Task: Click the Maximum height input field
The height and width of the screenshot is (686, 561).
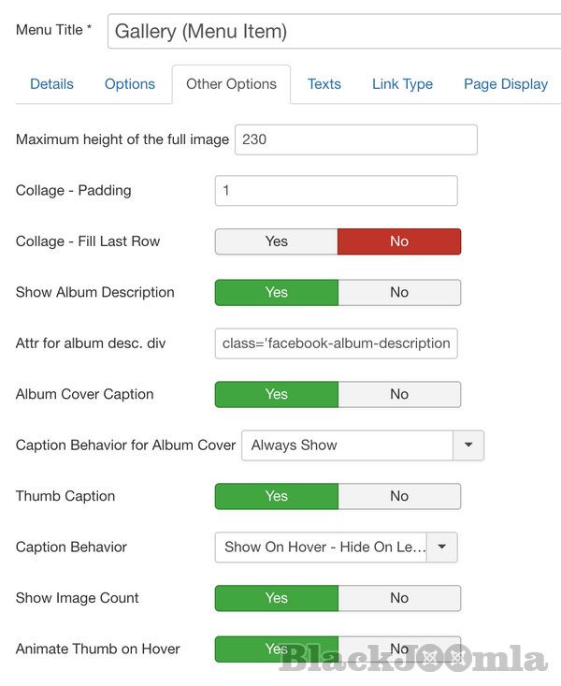Action: click(x=355, y=139)
